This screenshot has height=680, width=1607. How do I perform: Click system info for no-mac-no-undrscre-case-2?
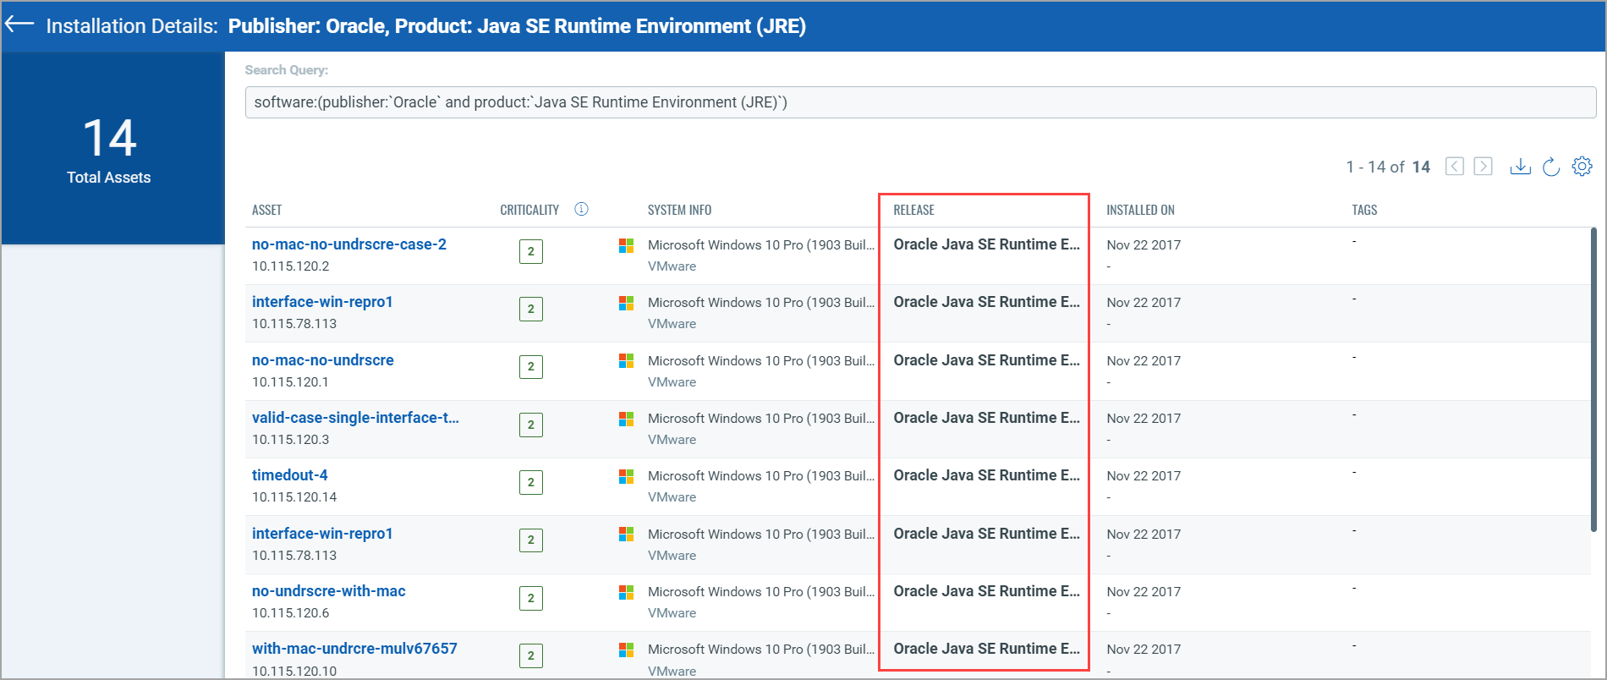[761, 245]
